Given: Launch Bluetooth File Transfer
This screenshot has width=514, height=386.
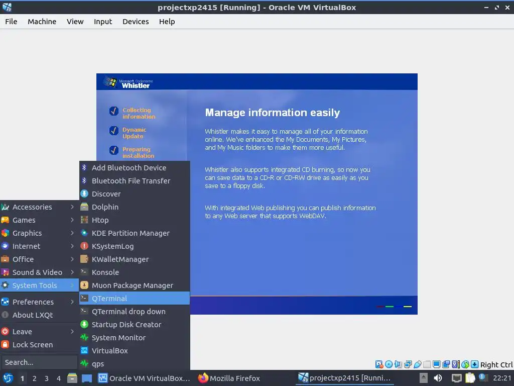Looking at the screenshot, I should (x=135, y=181).
